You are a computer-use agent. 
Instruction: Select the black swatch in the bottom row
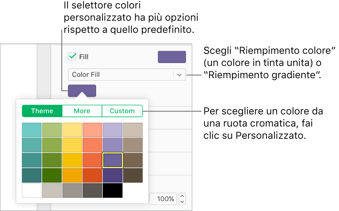[x=113, y=190]
